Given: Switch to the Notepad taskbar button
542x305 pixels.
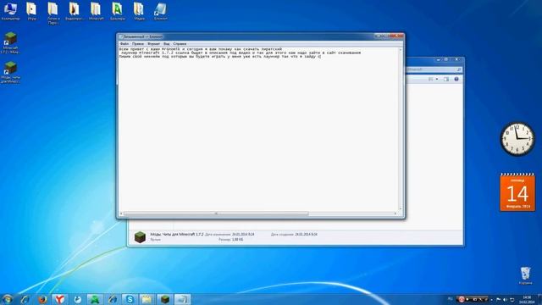Looking at the screenshot, I should click(x=182, y=299).
